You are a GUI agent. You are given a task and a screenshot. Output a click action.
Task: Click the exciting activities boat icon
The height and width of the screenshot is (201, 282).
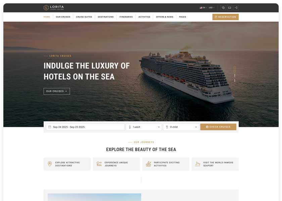tap(148, 164)
